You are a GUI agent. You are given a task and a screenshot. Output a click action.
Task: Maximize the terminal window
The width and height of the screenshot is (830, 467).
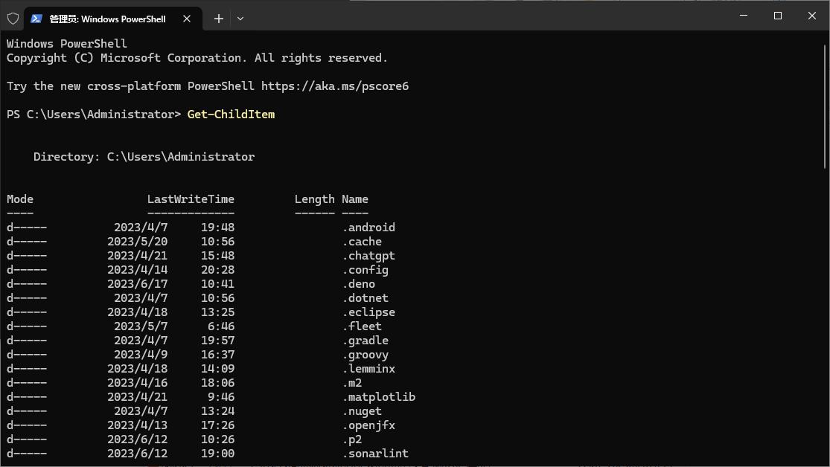776,16
